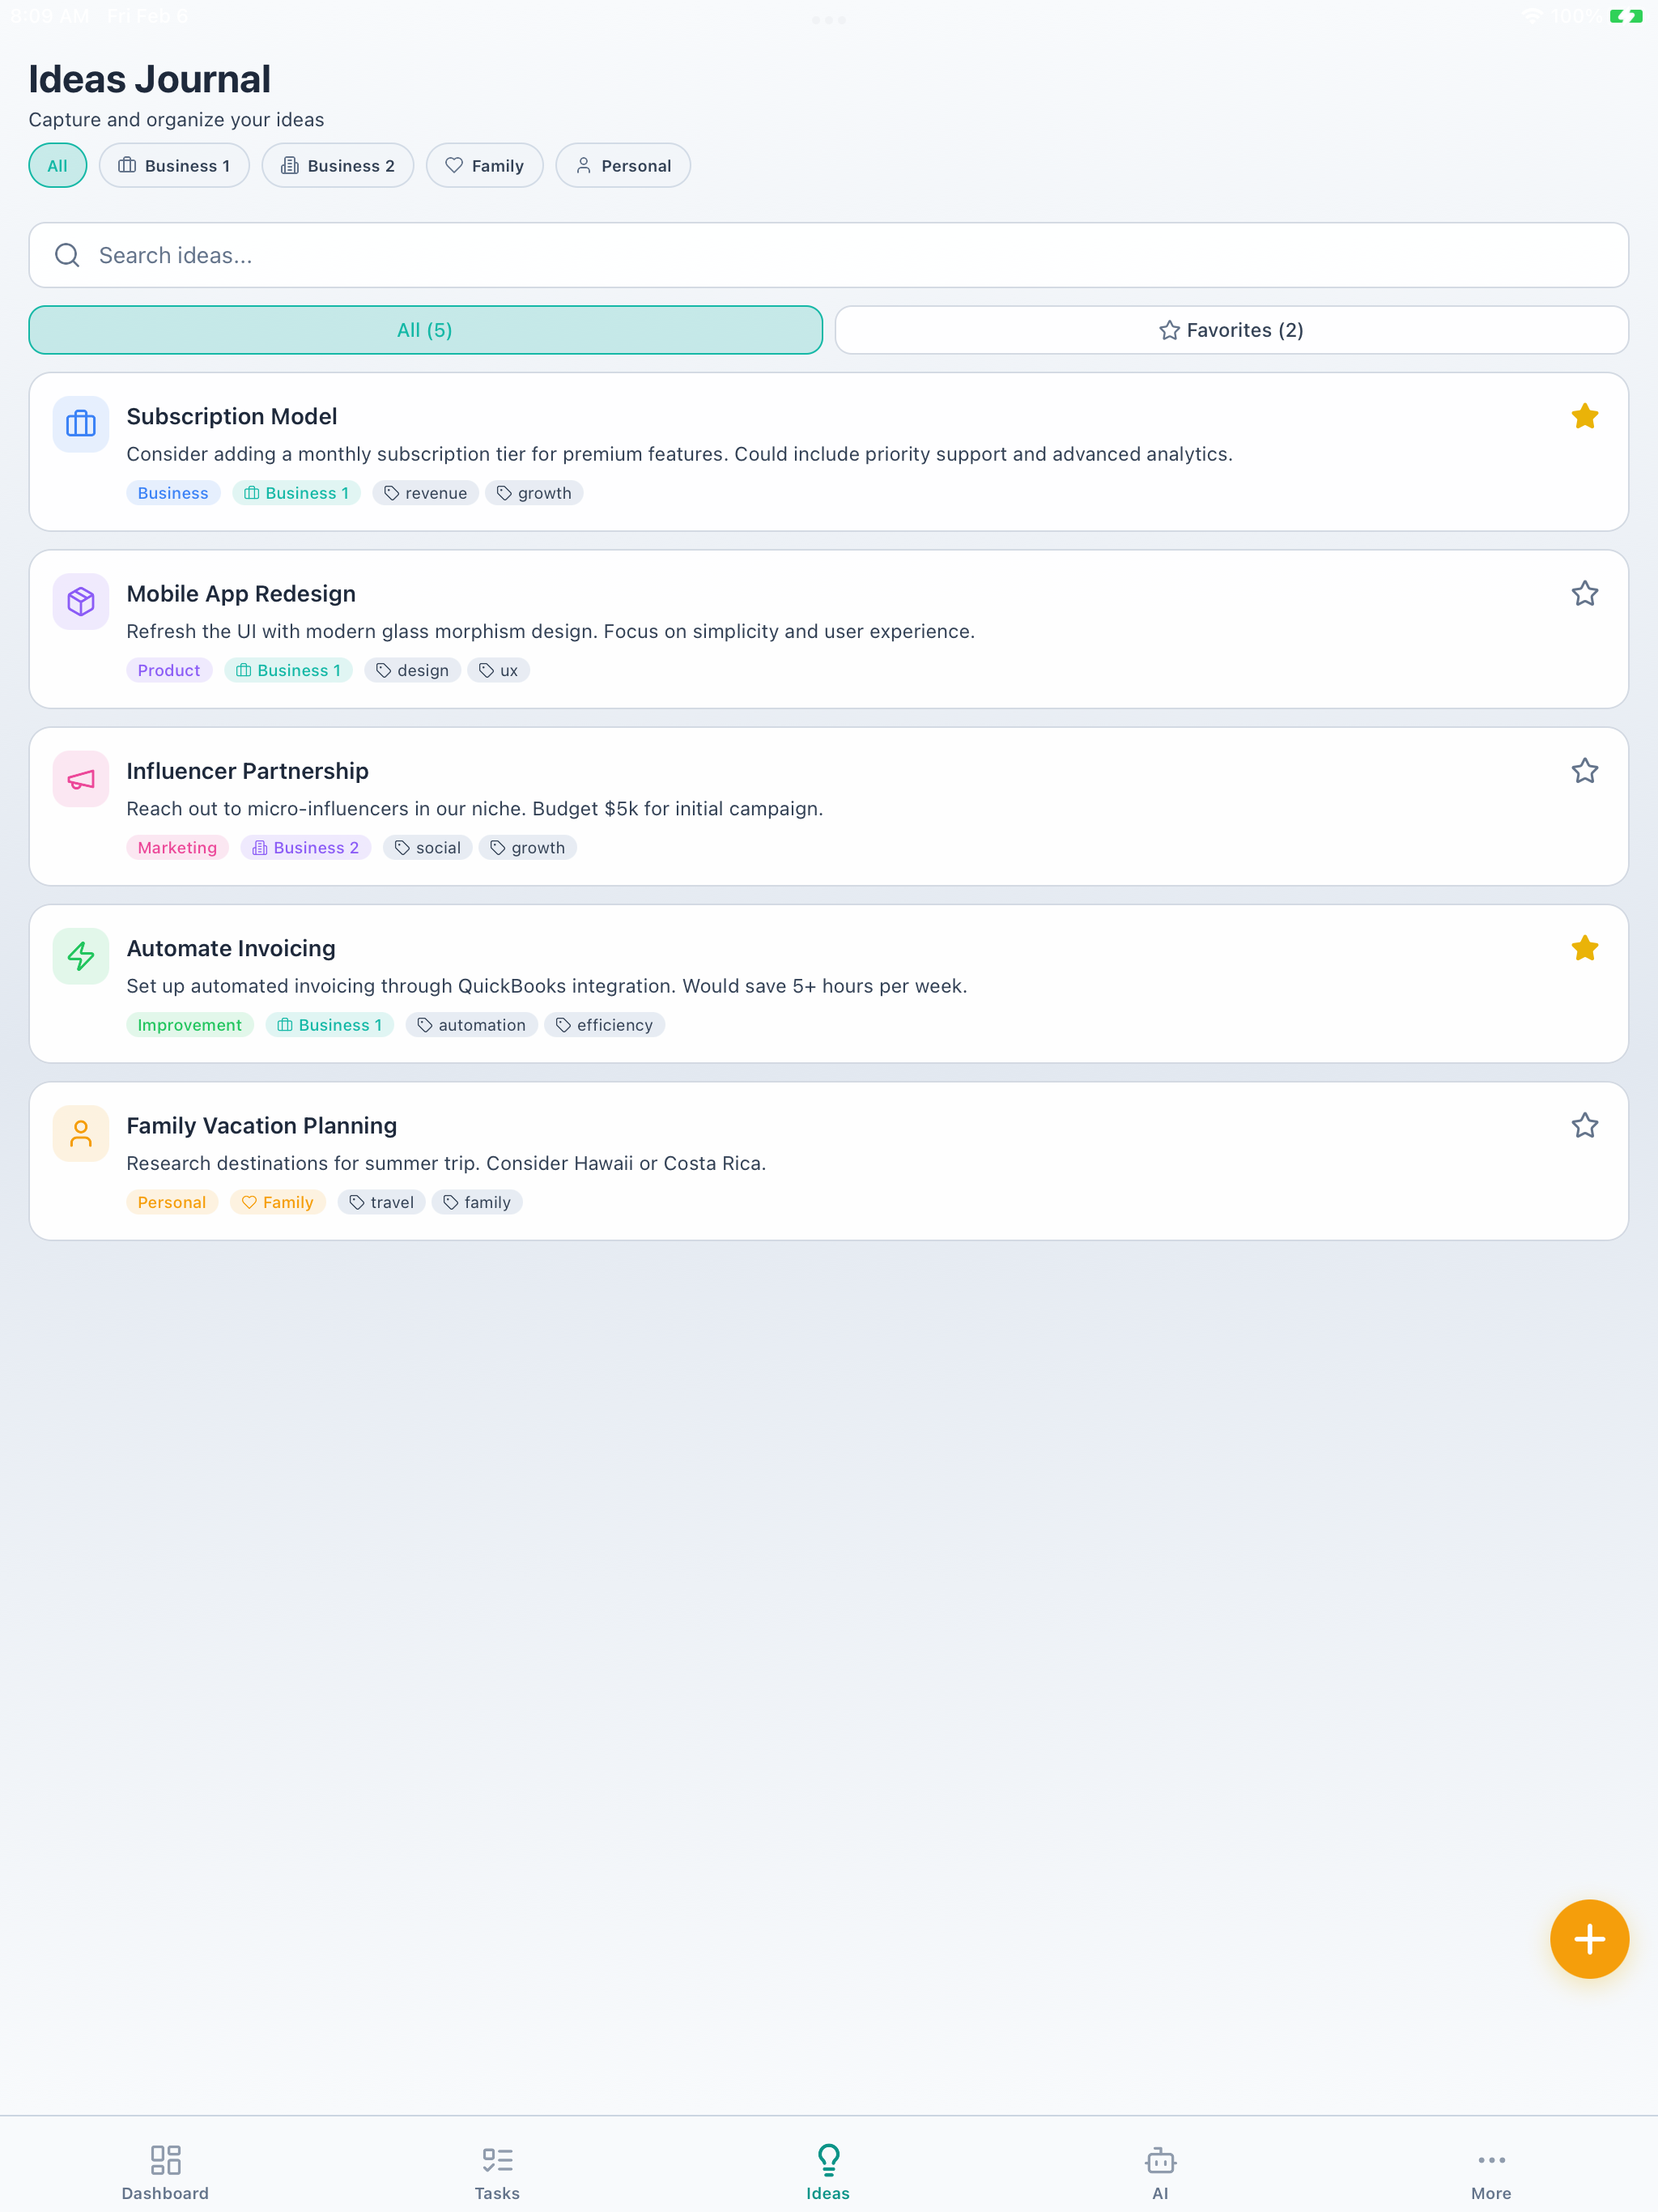1658x2212 pixels.
Task: Toggle favorite star on Subscription Model
Action: click(x=1584, y=416)
